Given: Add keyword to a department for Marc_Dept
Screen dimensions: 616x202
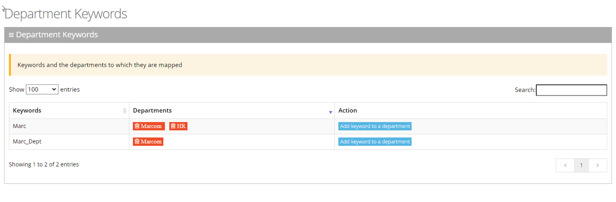Looking at the screenshot, I should click(375, 142).
